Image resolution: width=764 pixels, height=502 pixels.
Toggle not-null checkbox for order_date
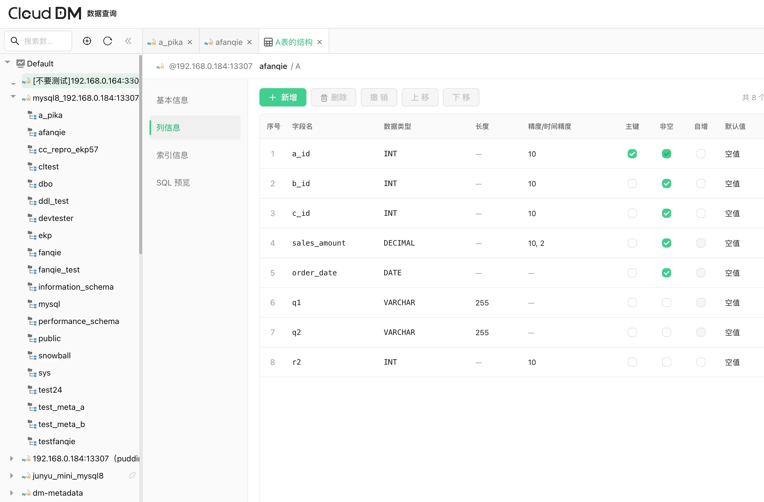click(x=666, y=273)
